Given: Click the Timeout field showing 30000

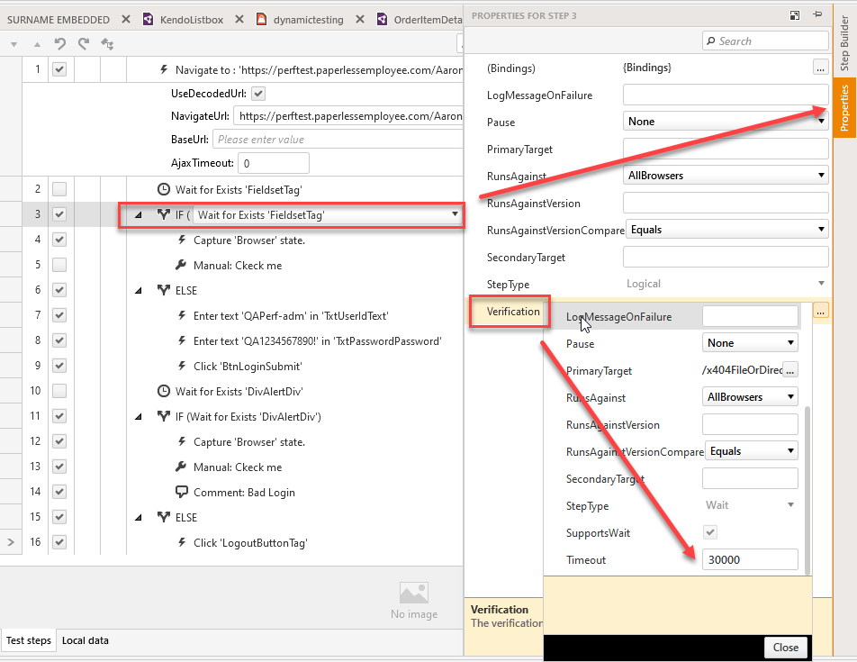Looking at the screenshot, I should click(x=749, y=560).
